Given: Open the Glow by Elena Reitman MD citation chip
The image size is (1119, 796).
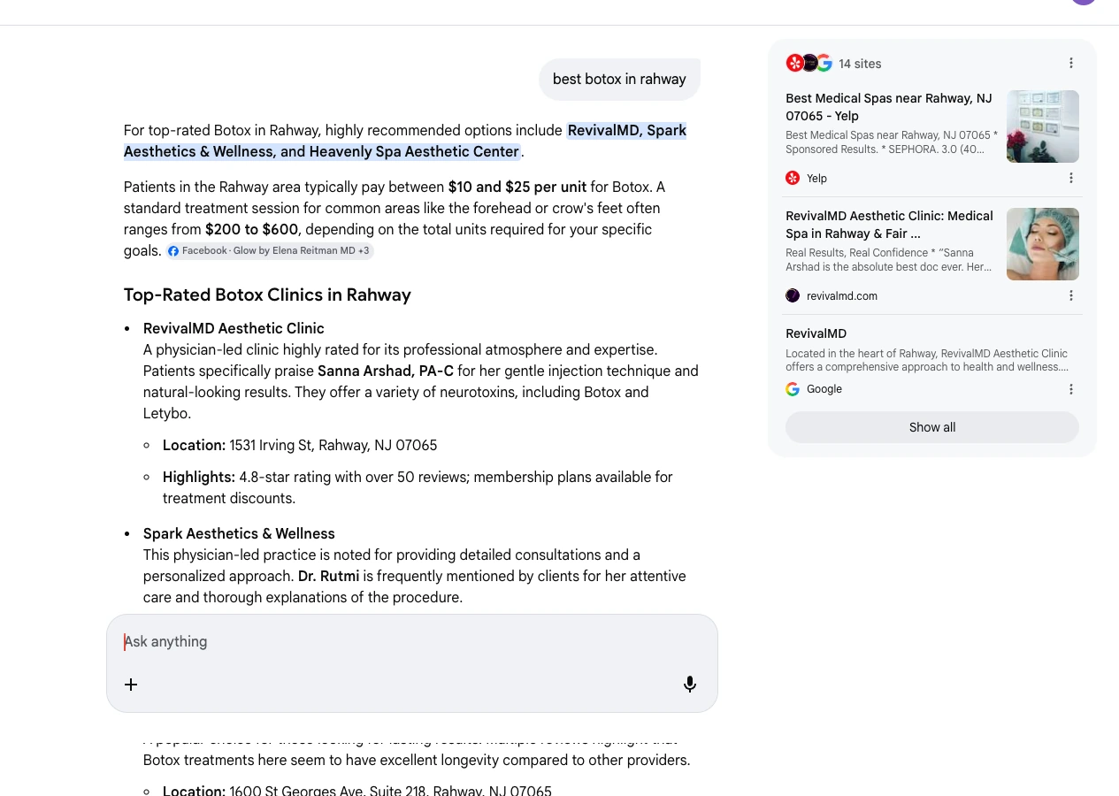Looking at the screenshot, I should (270, 251).
